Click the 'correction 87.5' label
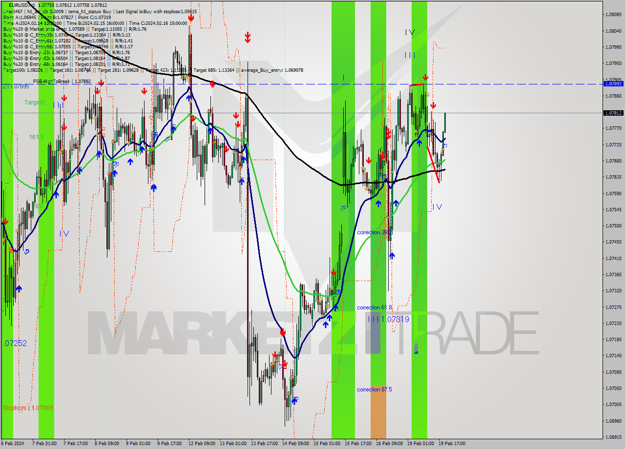625x449 pixels. point(375,389)
